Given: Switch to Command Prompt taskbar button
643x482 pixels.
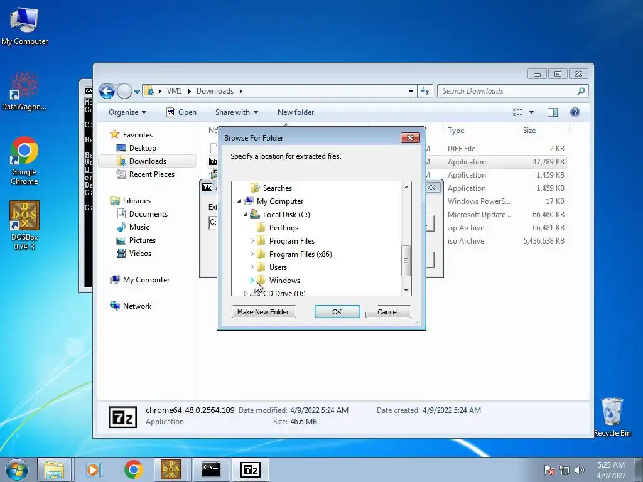Looking at the screenshot, I should pyautogui.click(x=211, y=469).
